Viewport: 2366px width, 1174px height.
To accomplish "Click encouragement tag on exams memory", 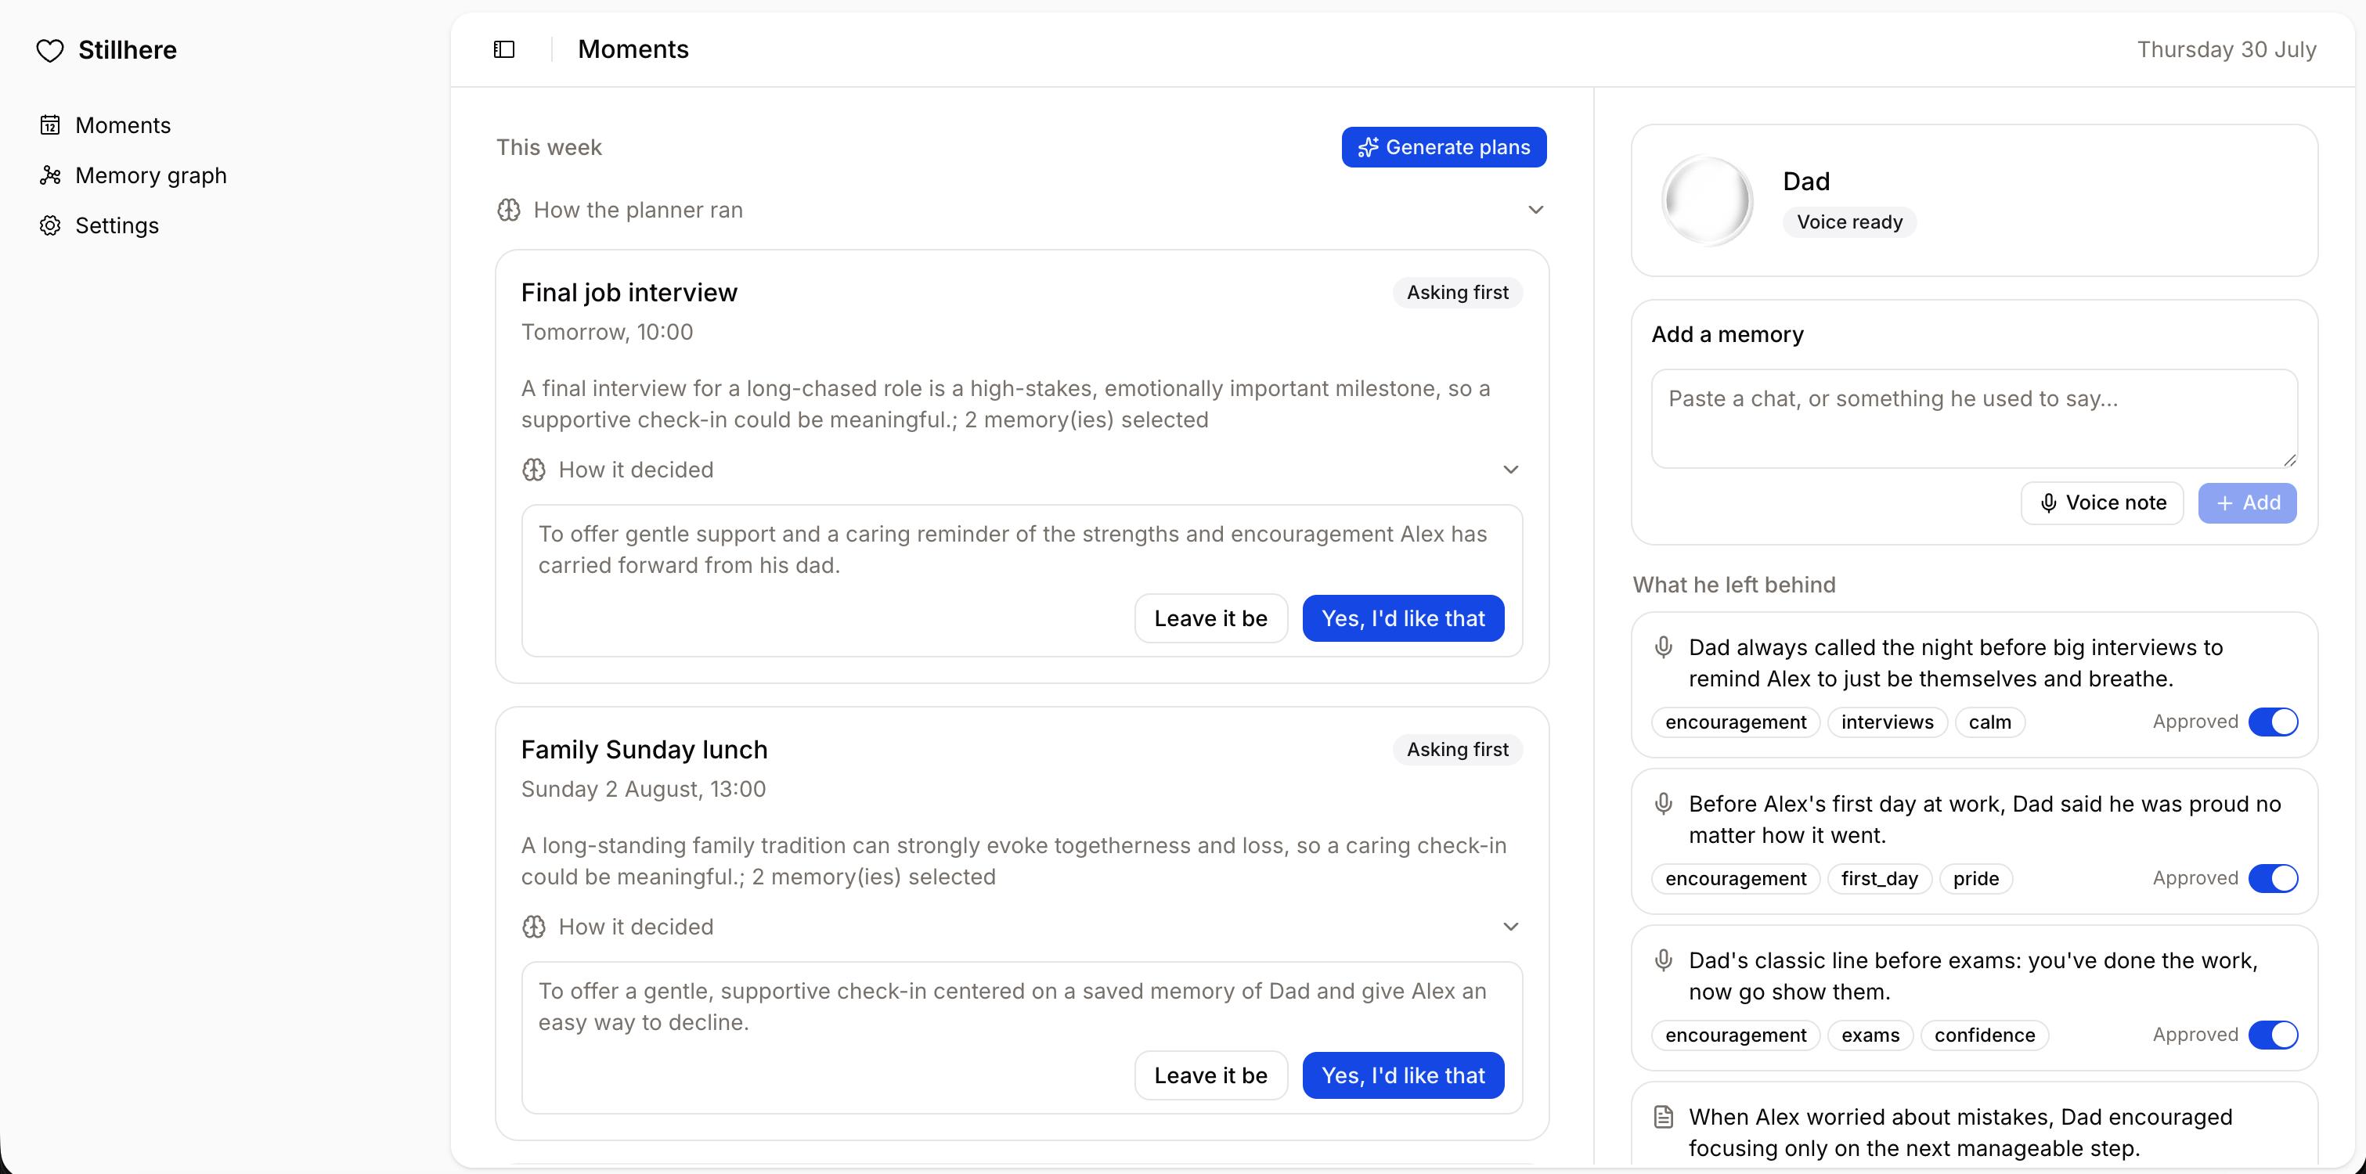I will [x=1736, y=1035].
